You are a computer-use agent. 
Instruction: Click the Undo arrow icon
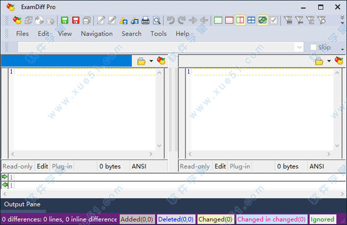[x=170, y=20]
